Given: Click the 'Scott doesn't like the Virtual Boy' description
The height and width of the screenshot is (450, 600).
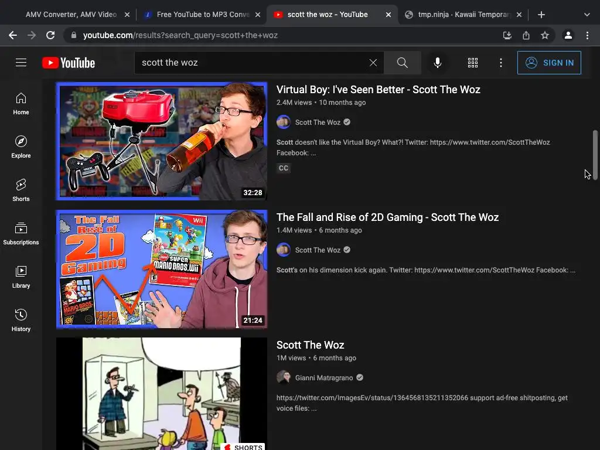Looking at the screenshot, I should 413,148.
